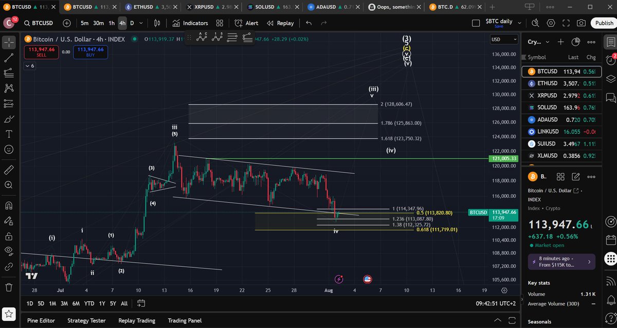Open BTCUSD symbol search

[40, 23]
